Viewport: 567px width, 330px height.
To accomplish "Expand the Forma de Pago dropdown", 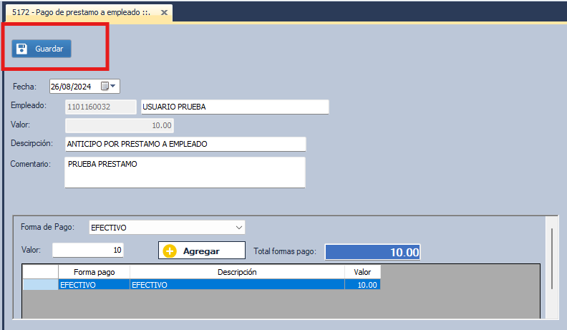I will (x=238, y=228).
